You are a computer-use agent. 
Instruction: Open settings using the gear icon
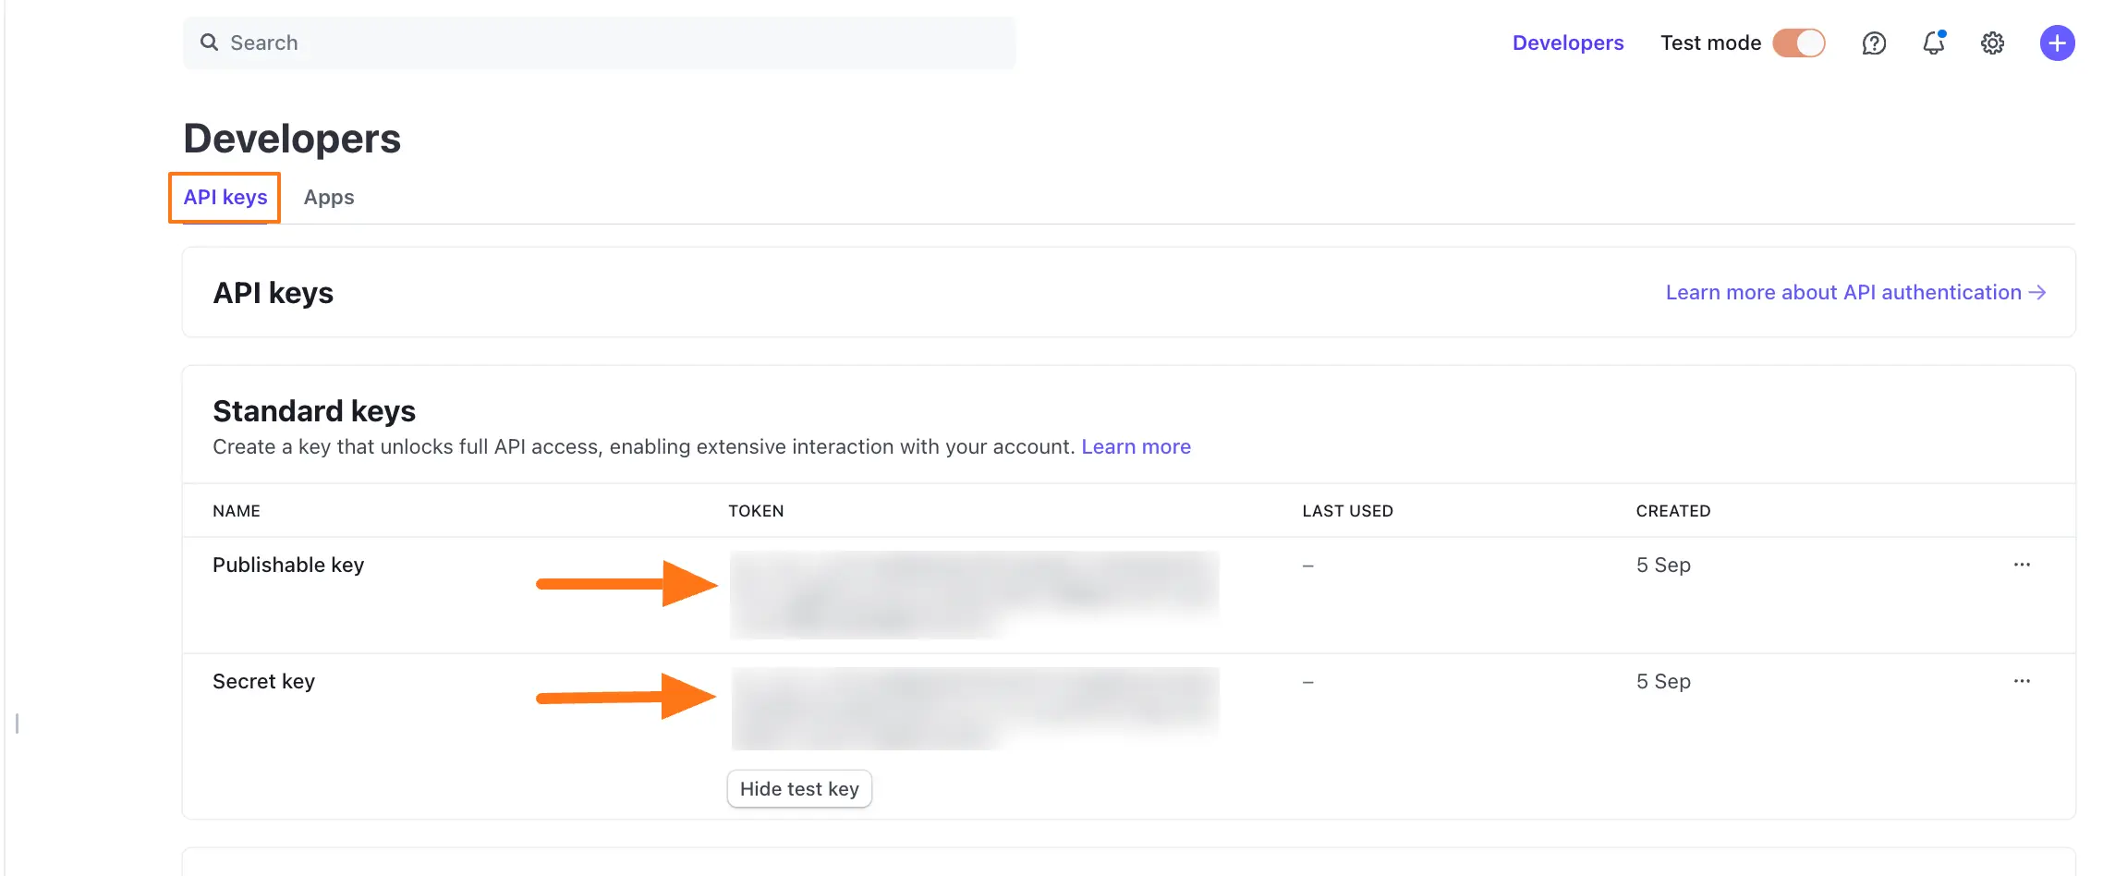pyautogui.click(x=1993, y=43)
